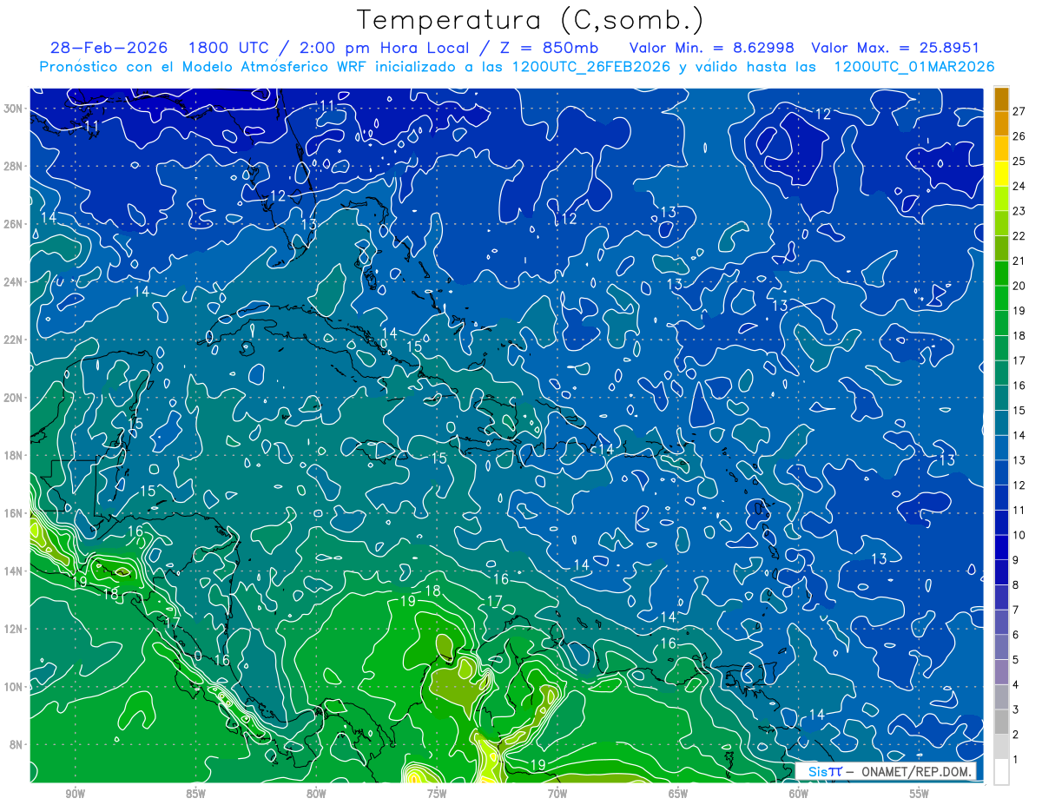The image size is (1042, 805).
Task: Click the 24N latitude axis label
Action: pos(15,282)
